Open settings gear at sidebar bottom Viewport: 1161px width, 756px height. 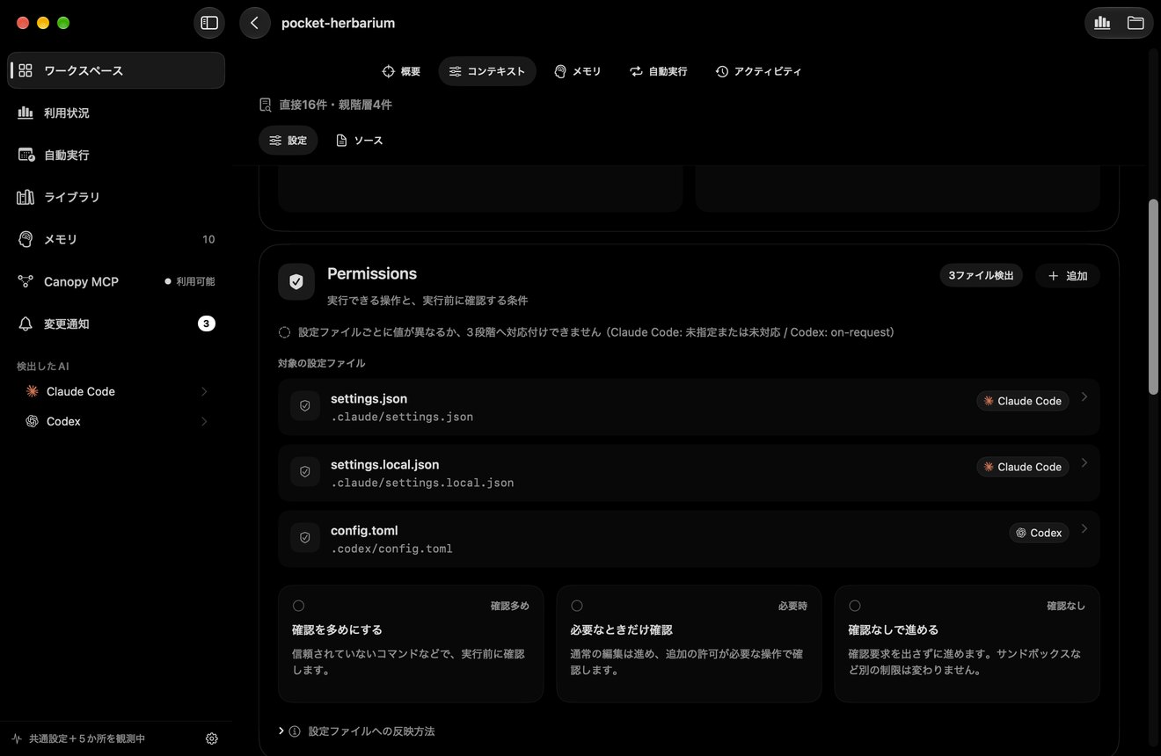point(211,738)
